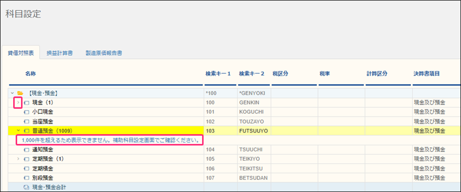
Task: Click the open folder icon for 【現金･預金】
Action: click(x=20, y=93)
